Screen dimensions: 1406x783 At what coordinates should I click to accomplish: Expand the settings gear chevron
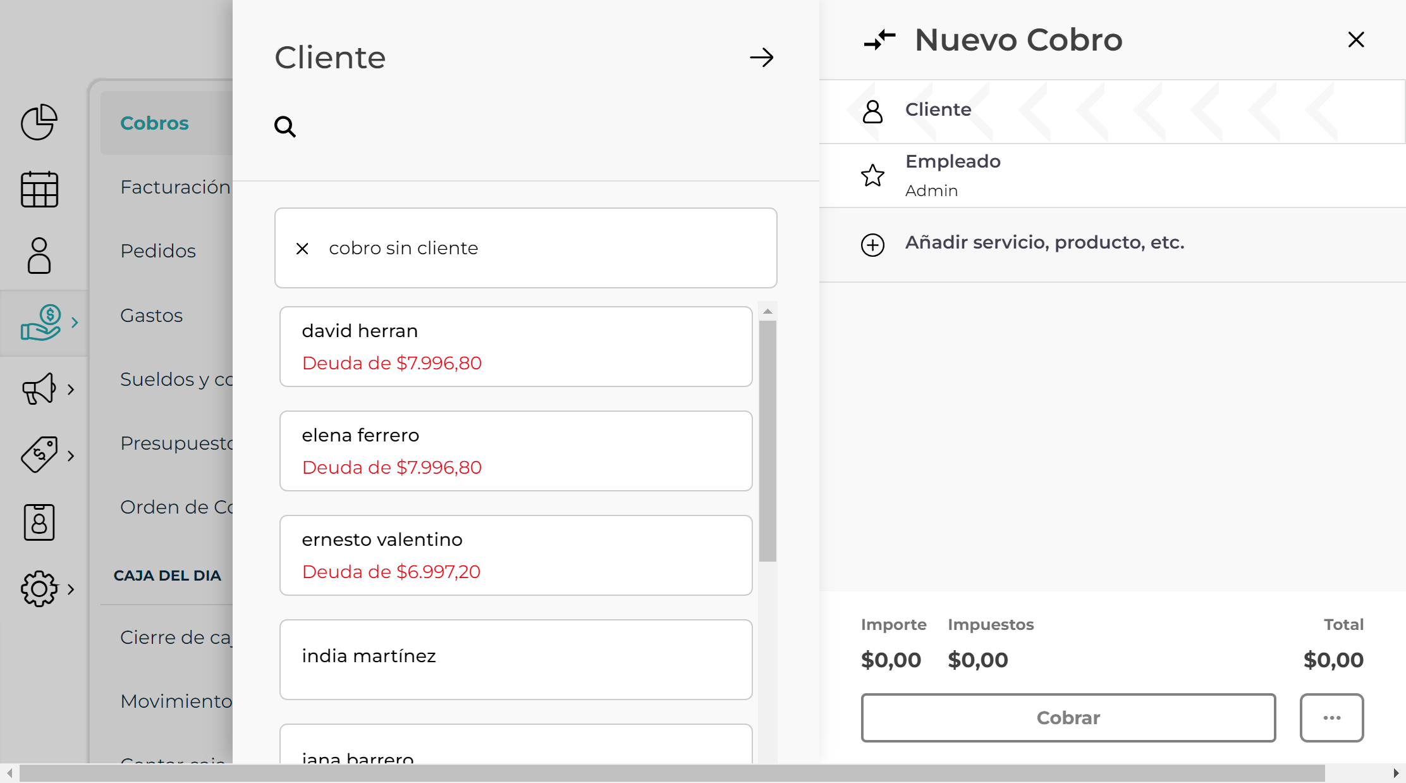click(x=71, y=589)
